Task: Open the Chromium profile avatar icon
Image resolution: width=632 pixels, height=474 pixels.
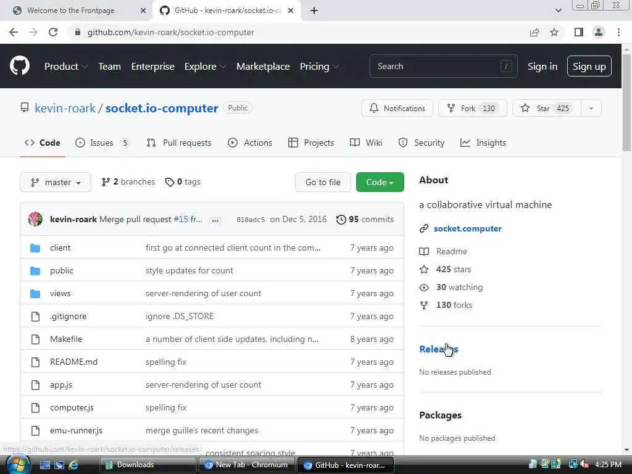Action: click(x=599, y=32)
